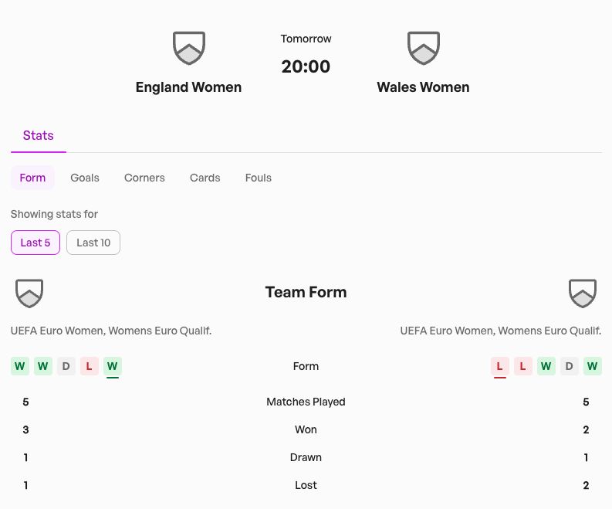Click Wales' grey D form badge
612x509 pixels.
pos(570,366)
